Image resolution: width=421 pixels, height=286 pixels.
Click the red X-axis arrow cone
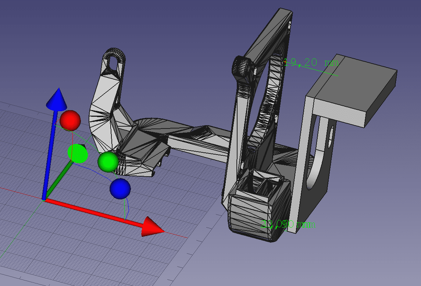pyautogui.click(x=153, y=227)
